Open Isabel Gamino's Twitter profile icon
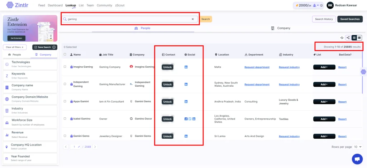The width and height of the screenshot is (367, 168). click(x=190, y=119)
